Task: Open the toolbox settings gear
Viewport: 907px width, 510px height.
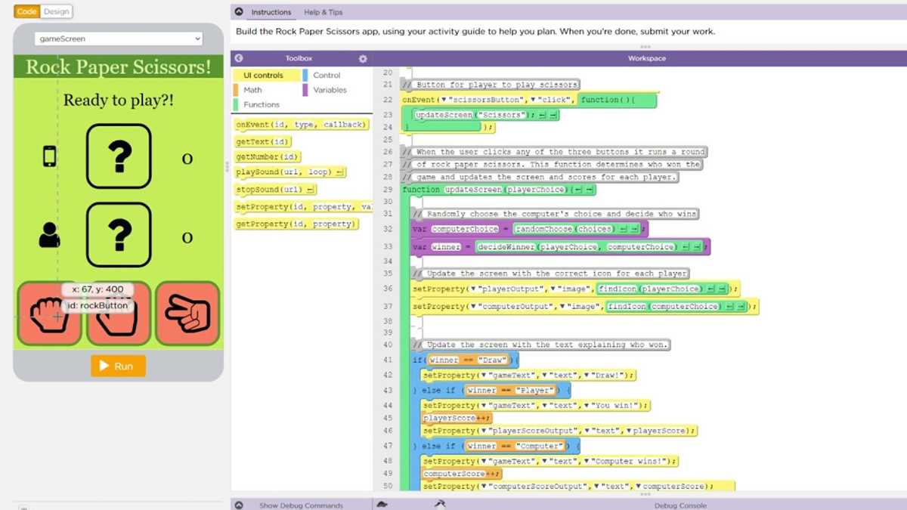Action: point(363,58)
